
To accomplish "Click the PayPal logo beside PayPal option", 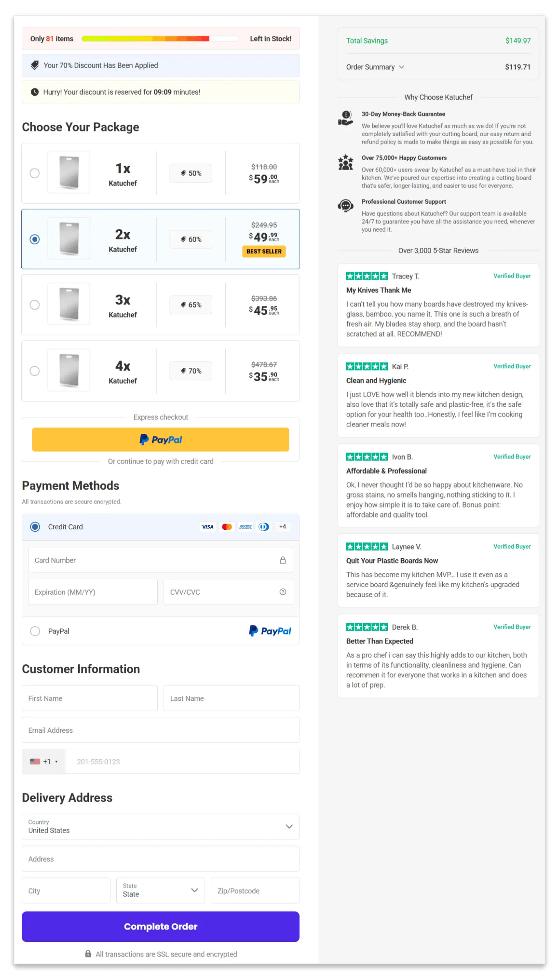I will point(270,631).
